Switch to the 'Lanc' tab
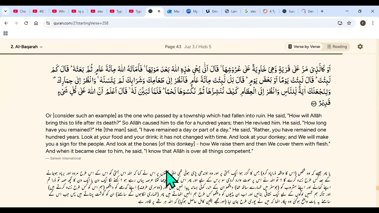 (231, 11)
